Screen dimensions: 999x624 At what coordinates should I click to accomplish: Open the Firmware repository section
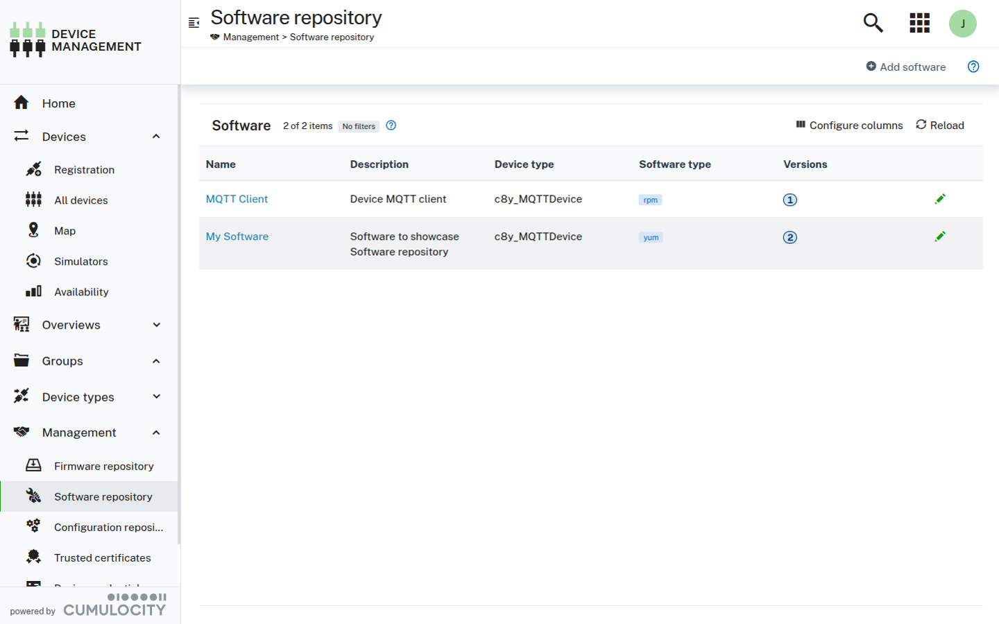(103, 465)
